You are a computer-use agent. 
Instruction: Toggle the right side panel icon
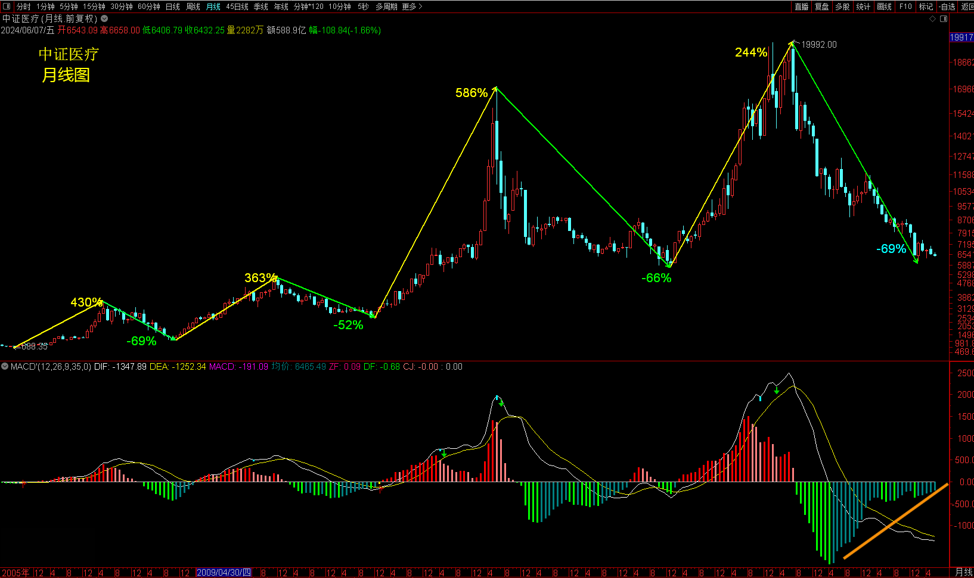[x=944, y=19]
